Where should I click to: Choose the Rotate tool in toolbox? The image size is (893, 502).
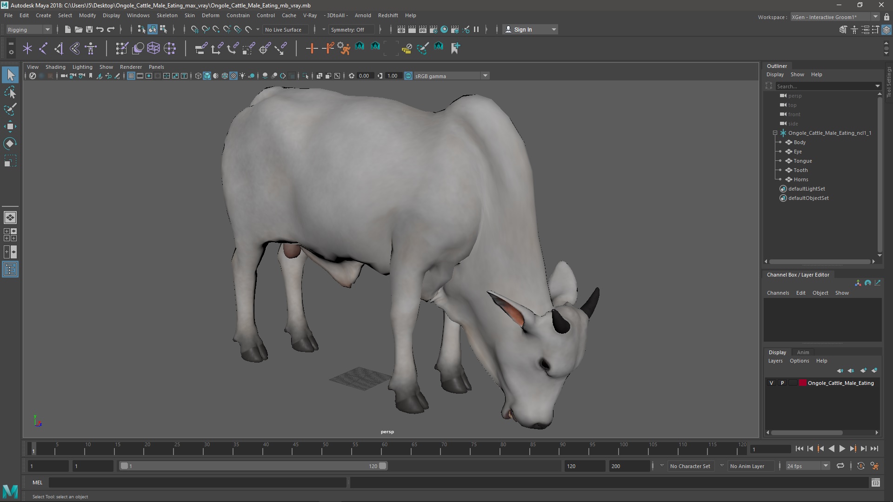tap(10, 144)
